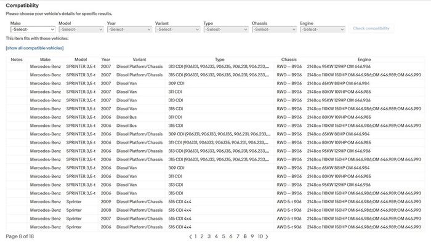Go to page 1

pos(196,236)
